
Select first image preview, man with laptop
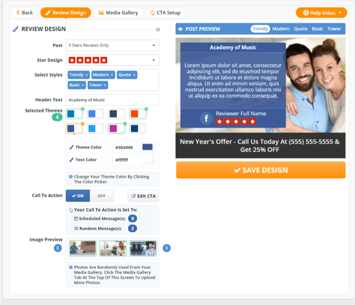point(83,248)
